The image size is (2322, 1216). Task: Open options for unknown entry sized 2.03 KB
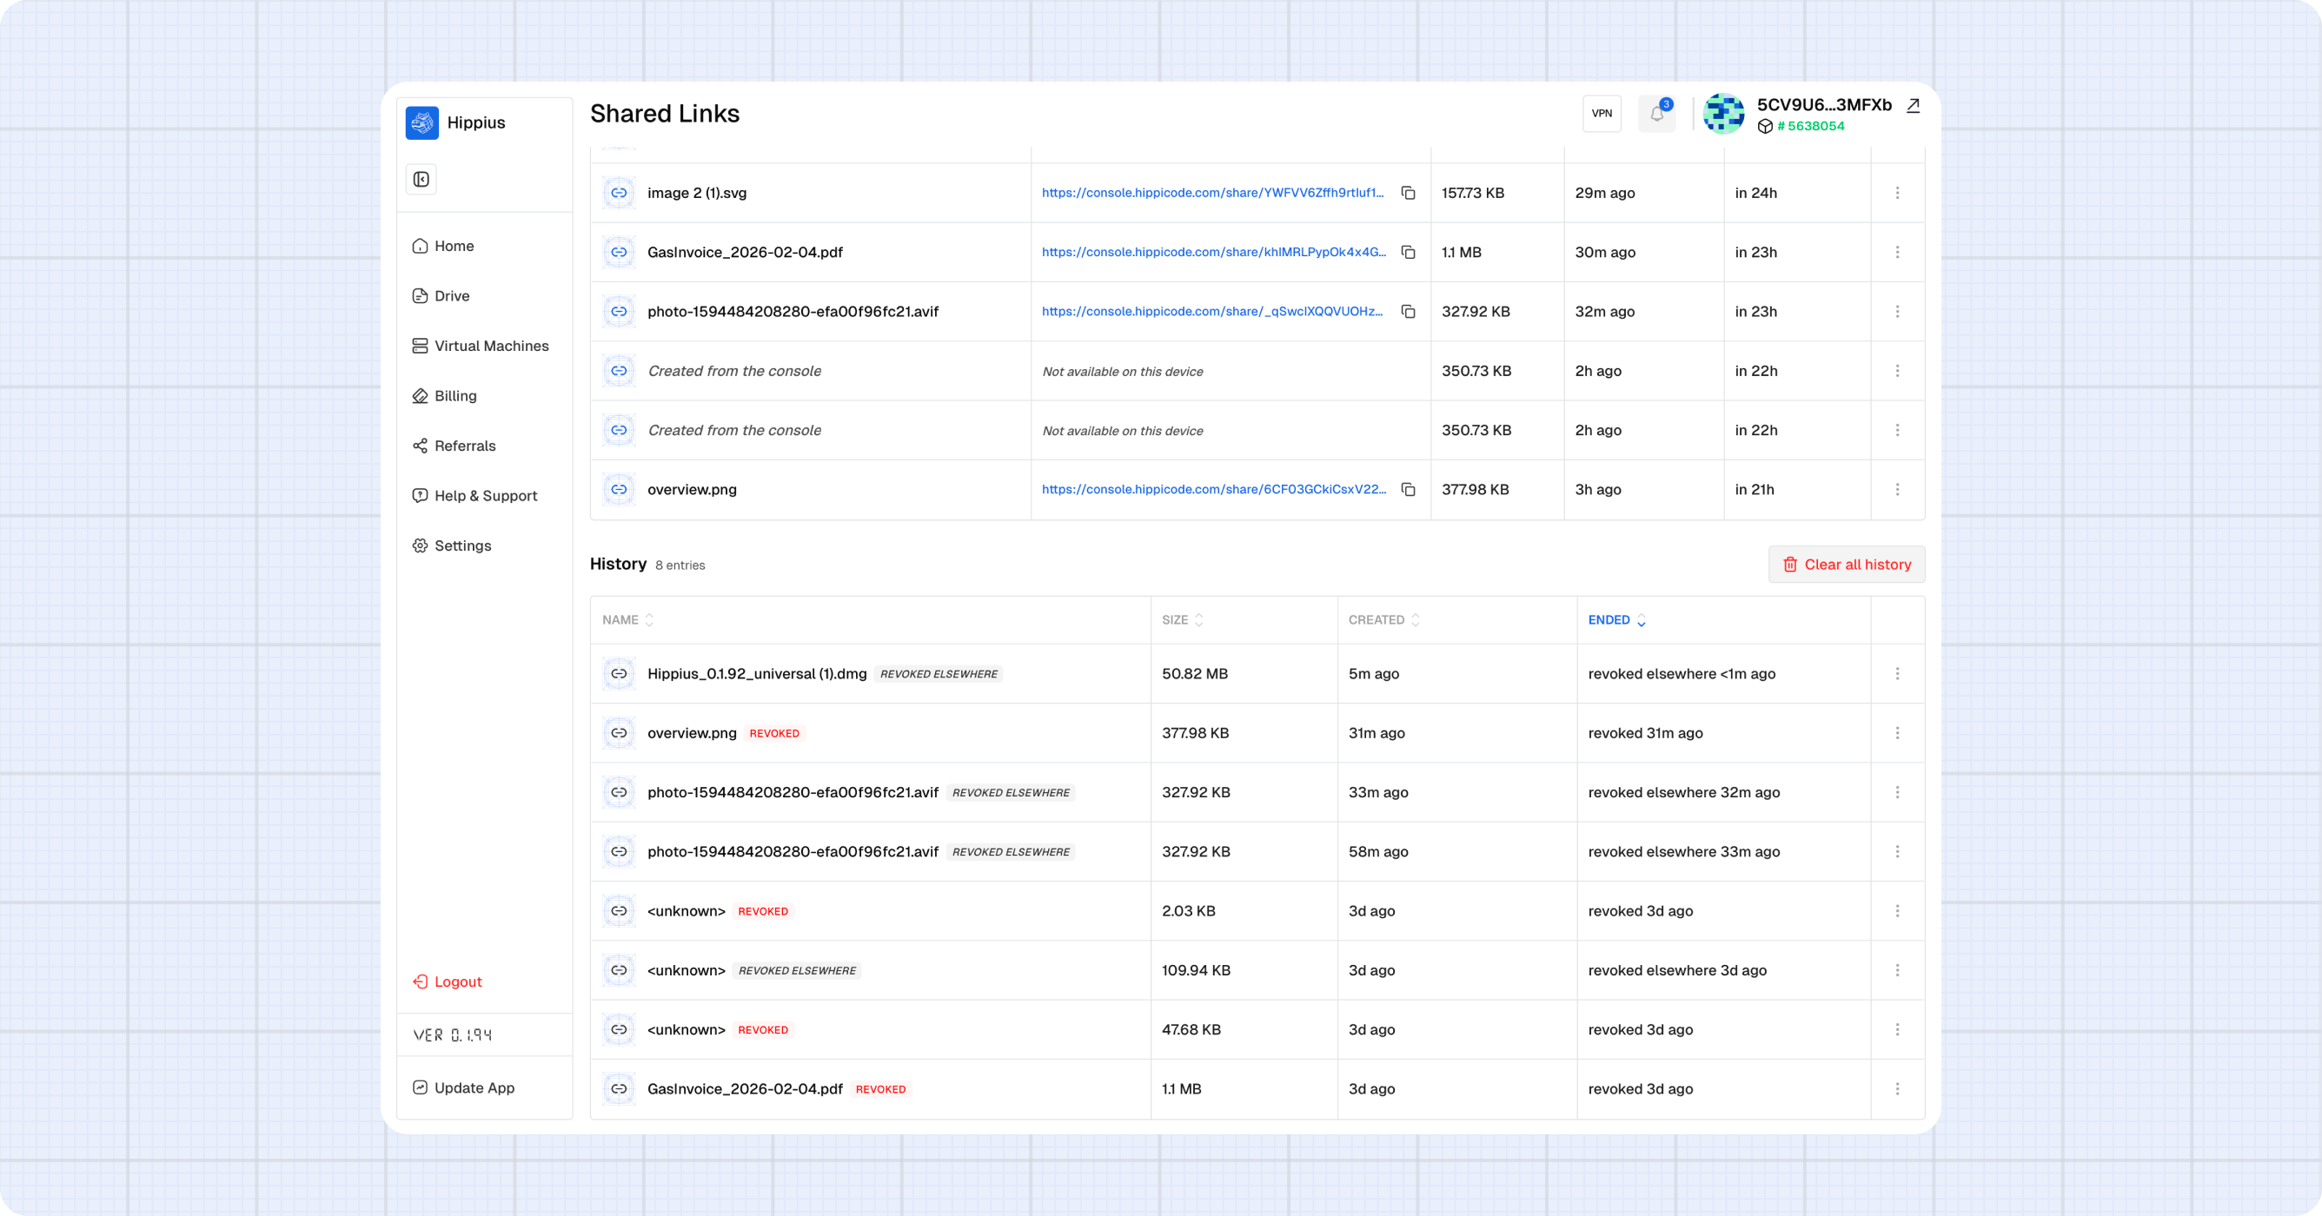click(1897, 910)
